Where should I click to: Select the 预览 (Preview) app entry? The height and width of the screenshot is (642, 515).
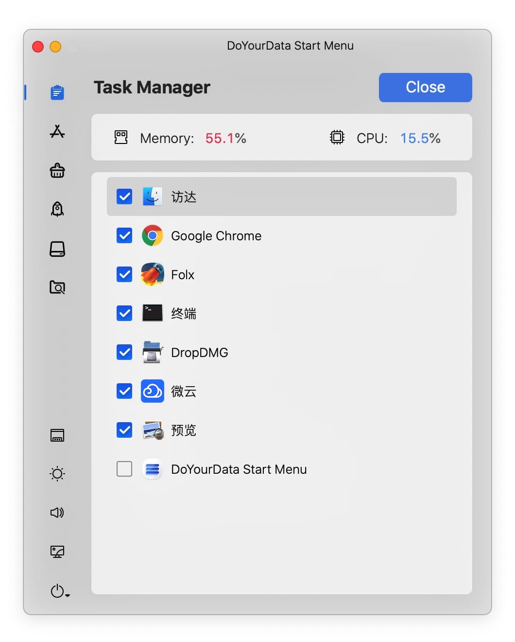point(184,430)
